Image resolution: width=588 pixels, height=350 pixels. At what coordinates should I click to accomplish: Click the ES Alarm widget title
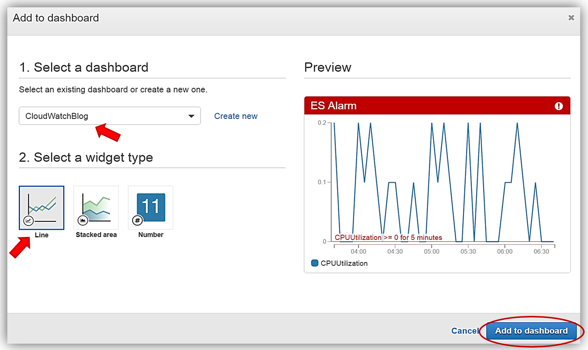click(x=334, y=106)
